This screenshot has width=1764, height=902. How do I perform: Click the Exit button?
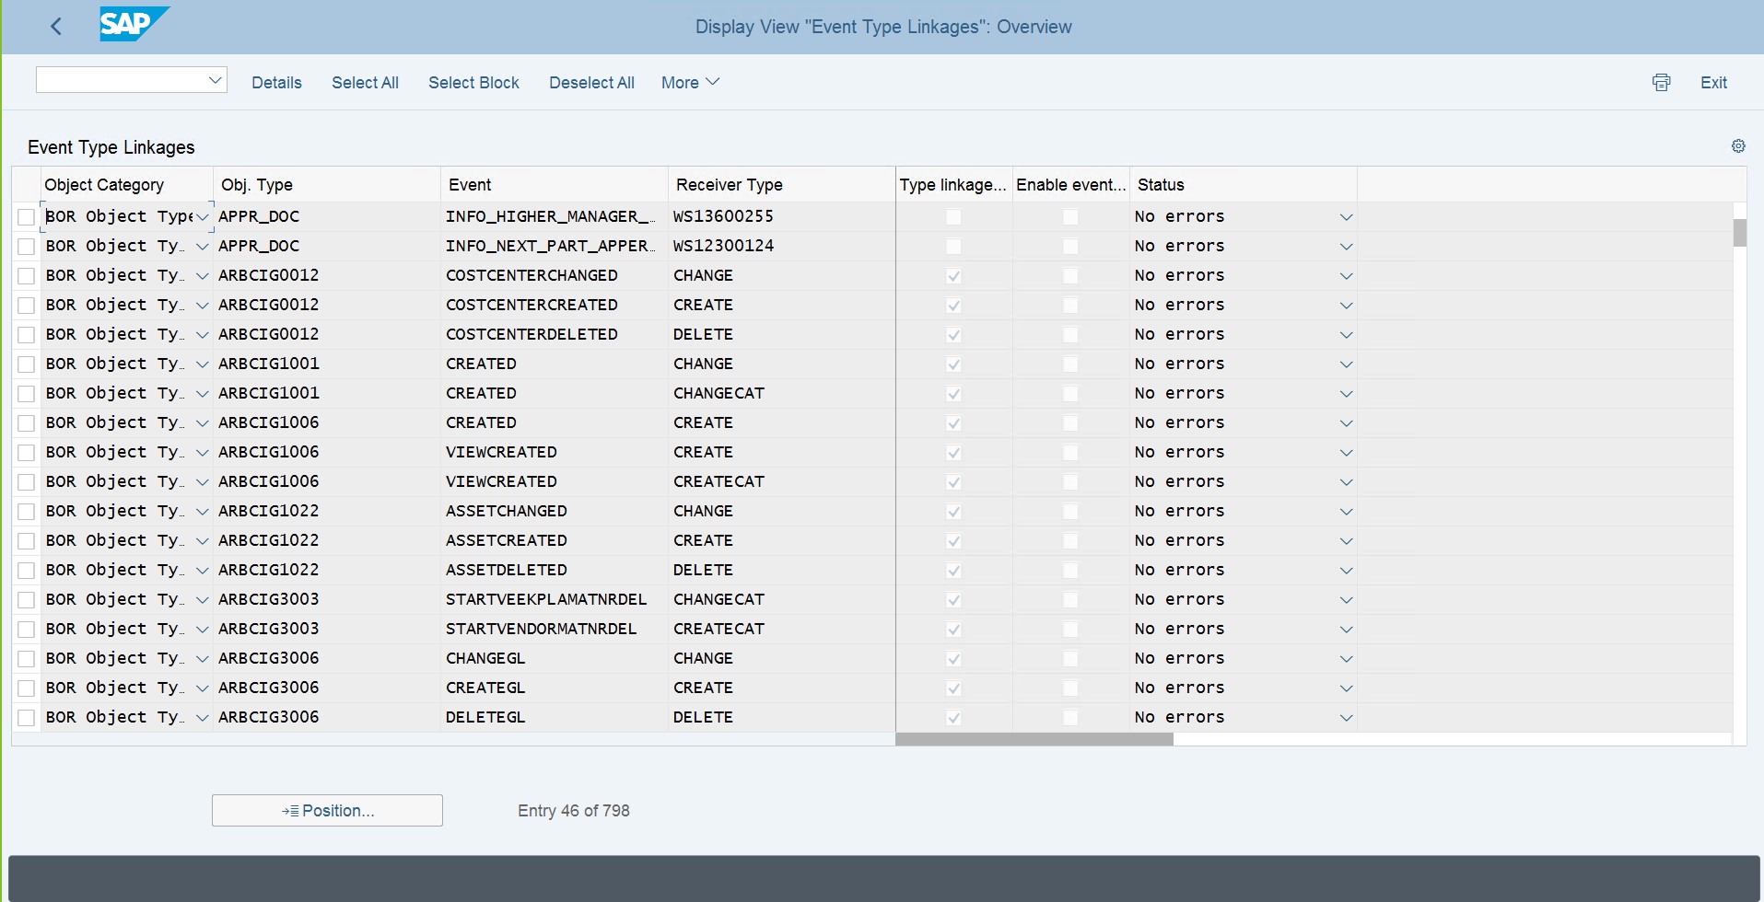1714,83
